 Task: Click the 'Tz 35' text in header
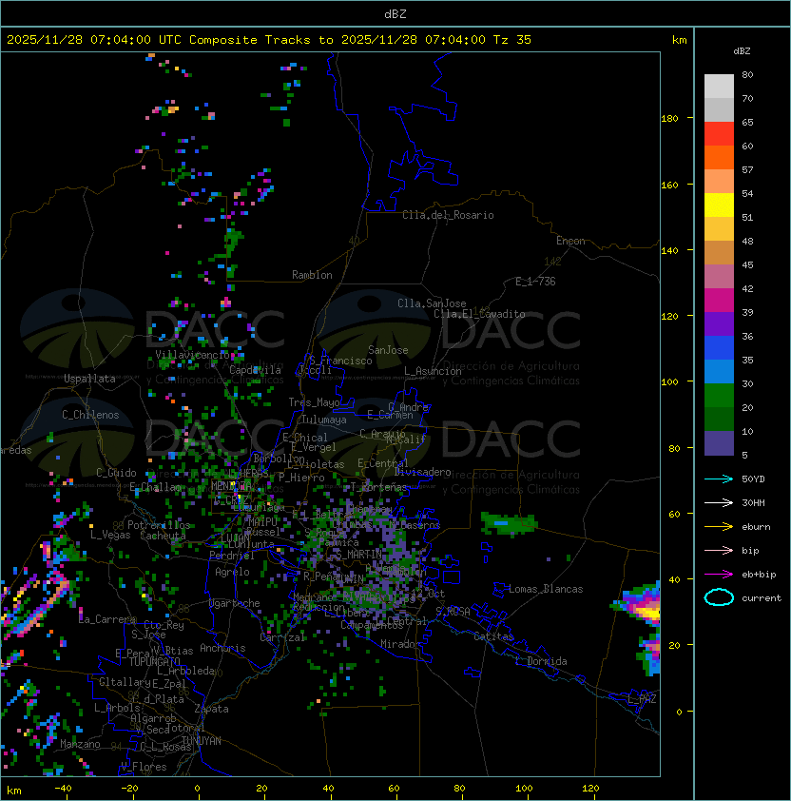pos(512,39)
